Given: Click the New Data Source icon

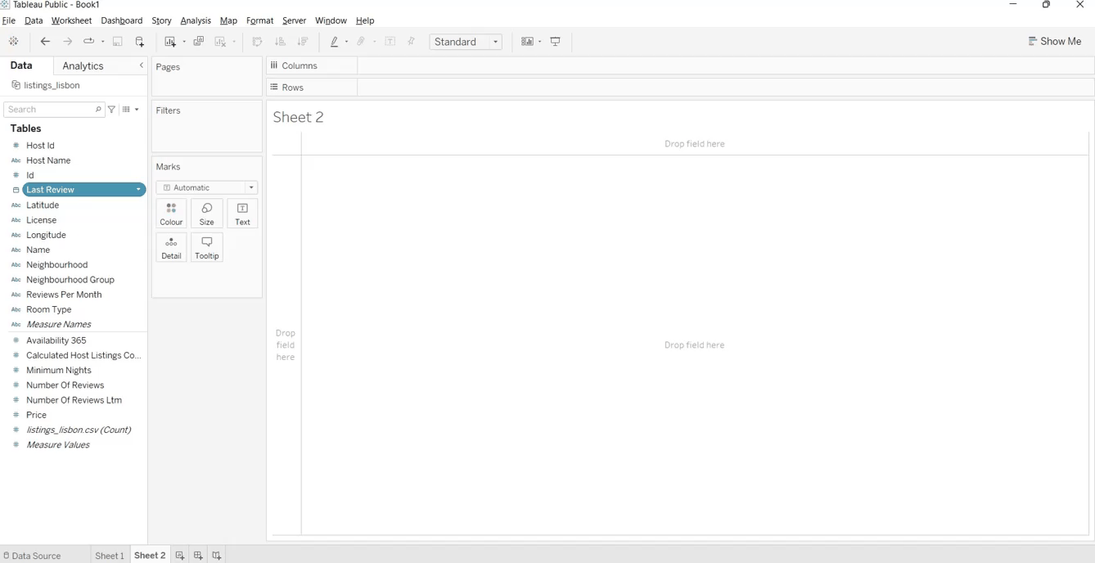Looking at the screenshot, I should click(140, 42).
